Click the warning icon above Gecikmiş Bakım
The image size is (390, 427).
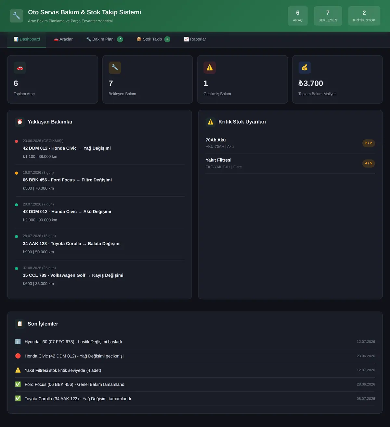pos(210,68)
